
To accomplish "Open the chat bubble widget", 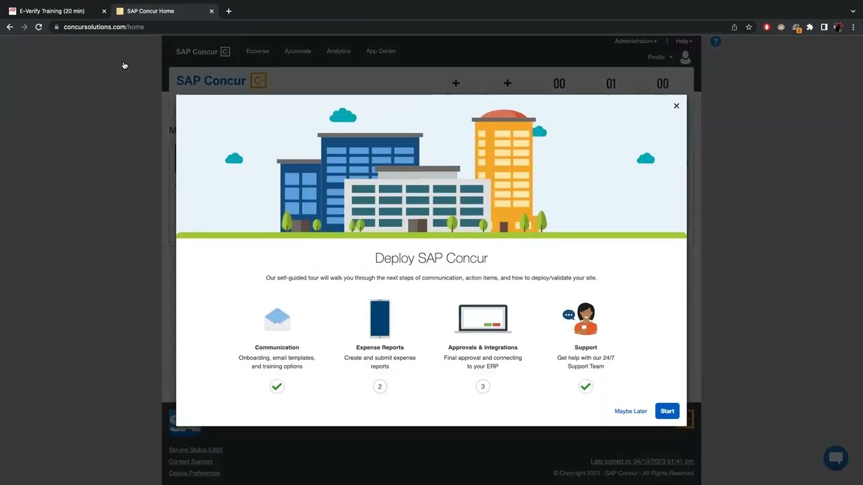I will [836, 458].
